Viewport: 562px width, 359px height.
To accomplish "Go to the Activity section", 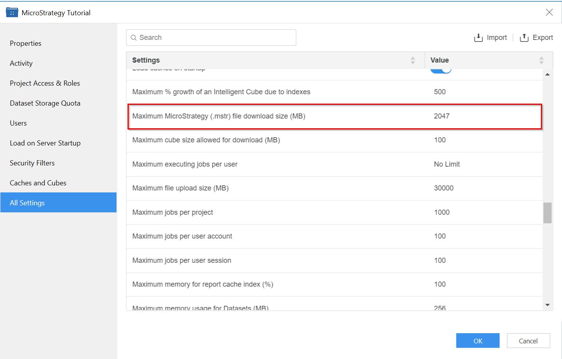I will point(21,63).
